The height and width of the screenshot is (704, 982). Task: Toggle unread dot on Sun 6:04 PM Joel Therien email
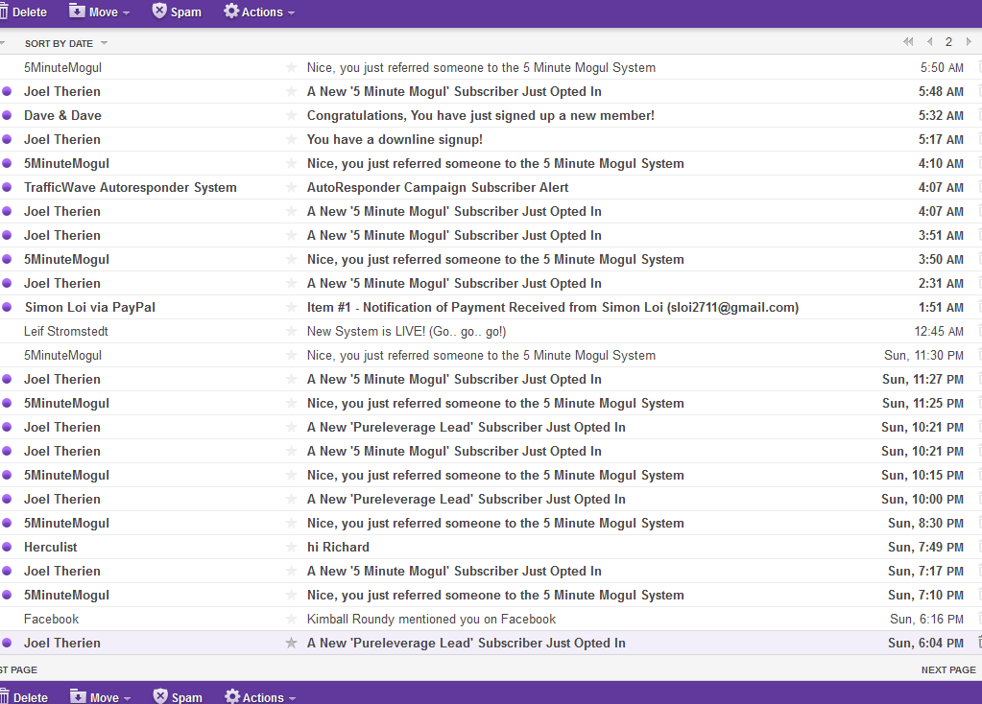7,643
